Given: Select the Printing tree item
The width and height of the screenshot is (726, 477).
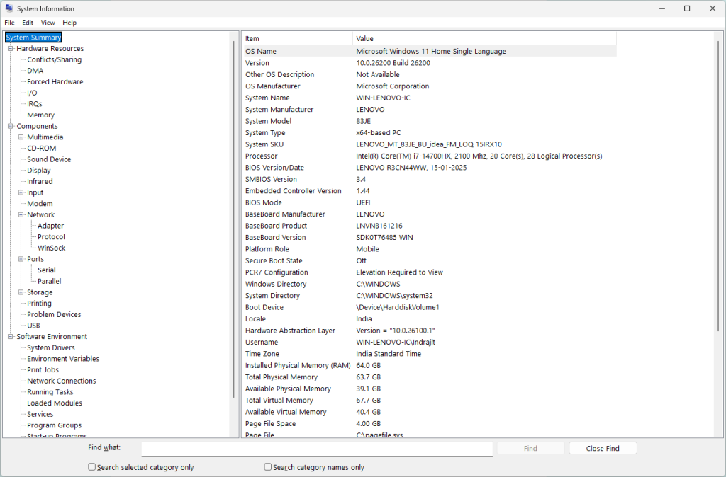Looking at the screenshot, I should pos(40,304).
